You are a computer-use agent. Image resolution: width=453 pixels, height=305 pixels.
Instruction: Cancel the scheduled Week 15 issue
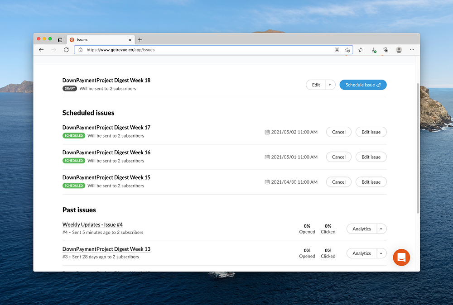(338, 182)
